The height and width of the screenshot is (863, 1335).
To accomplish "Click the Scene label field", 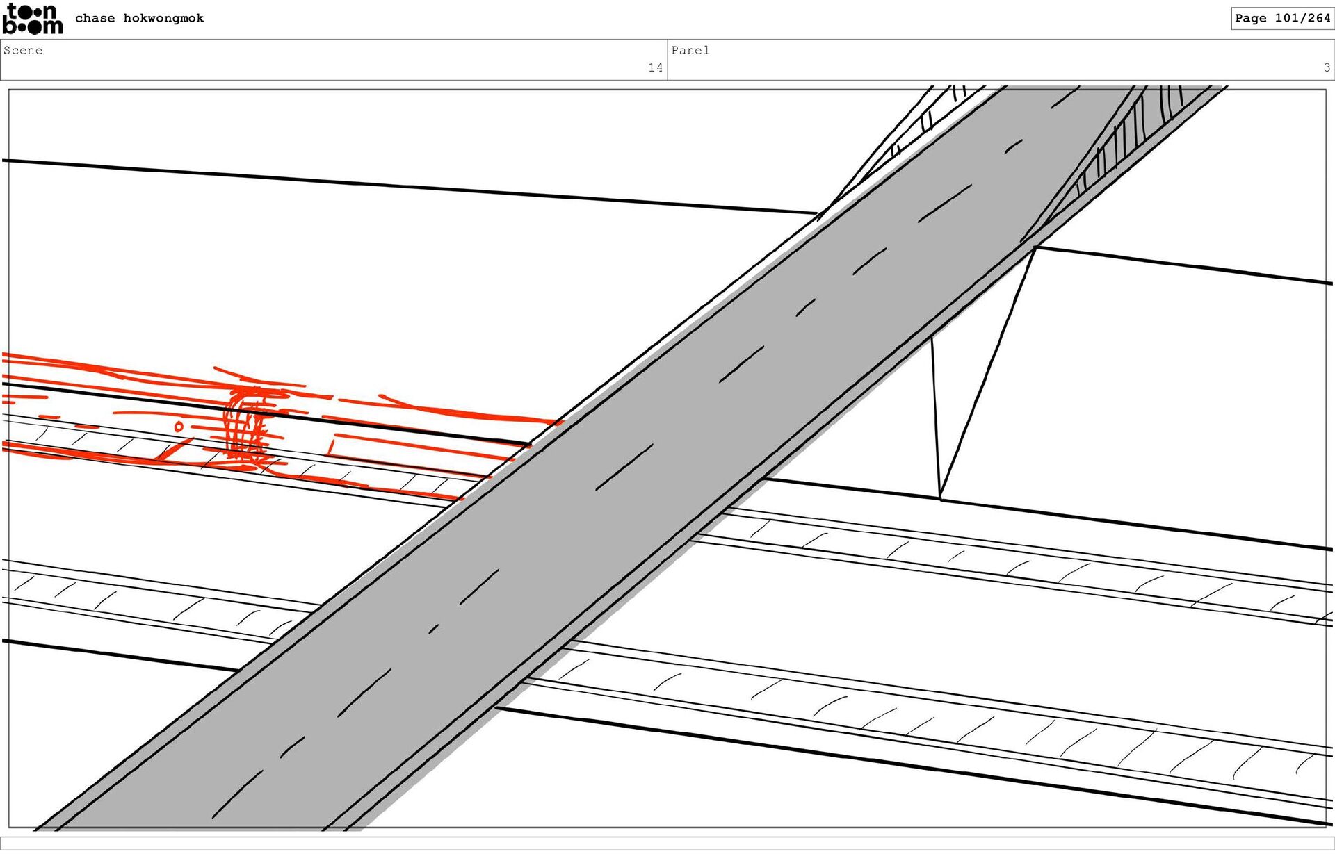I will point(24,50).
